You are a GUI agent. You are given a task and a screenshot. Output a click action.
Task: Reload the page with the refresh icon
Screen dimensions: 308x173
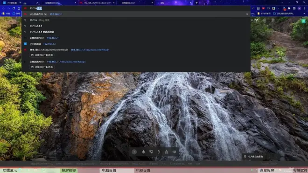[14, 8]
